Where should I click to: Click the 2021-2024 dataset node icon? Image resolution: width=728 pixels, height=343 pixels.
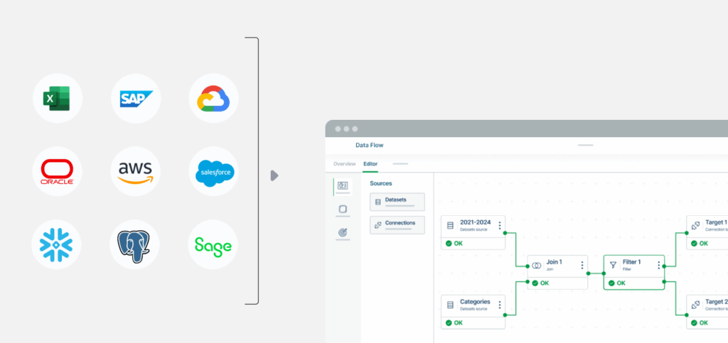point(449,225)
